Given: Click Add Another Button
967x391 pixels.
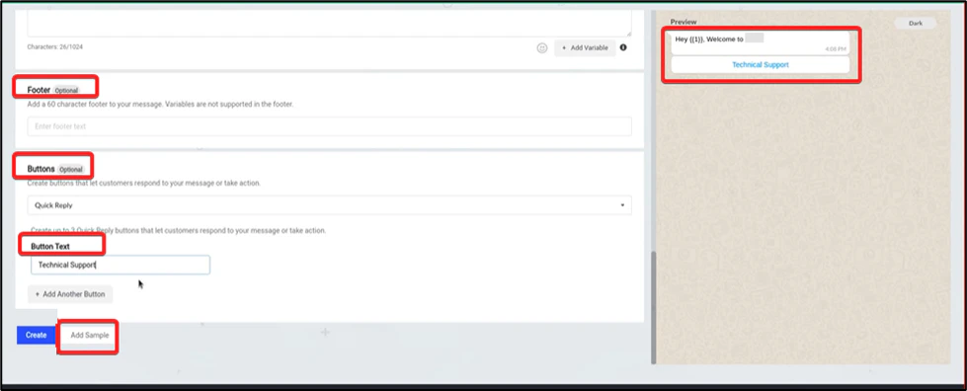Looking at the screenshot, I should click(x=70, y=294).
